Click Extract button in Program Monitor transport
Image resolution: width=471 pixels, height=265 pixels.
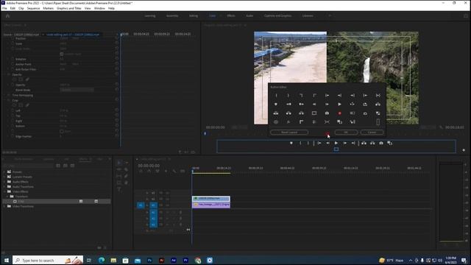[x=372, y=144]
